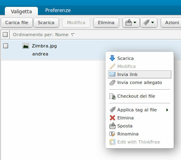The height and width of the screenshot is (160, 181).
Task: Toggle sort order arrow next to Nome
Action: (73, 35)
